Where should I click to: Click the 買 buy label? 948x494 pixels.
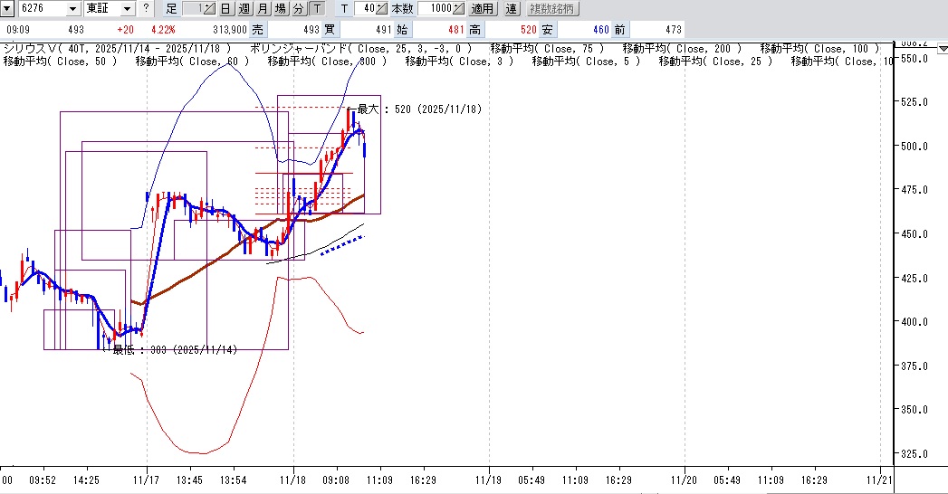(x=330, y=29)
